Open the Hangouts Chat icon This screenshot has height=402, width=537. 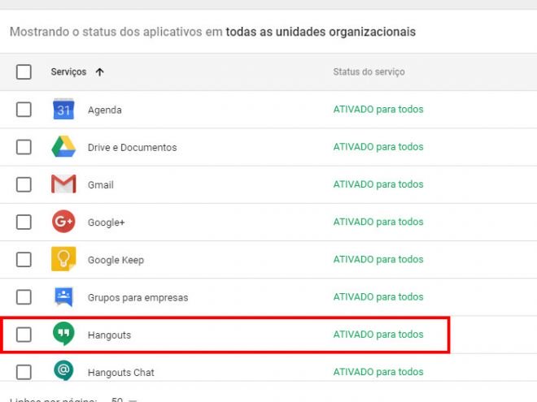[x=63, y=370]
